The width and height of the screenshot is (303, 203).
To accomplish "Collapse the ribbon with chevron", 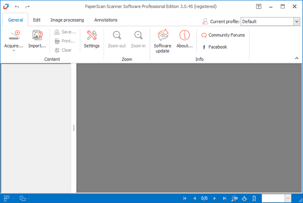I will pos(296,58).
